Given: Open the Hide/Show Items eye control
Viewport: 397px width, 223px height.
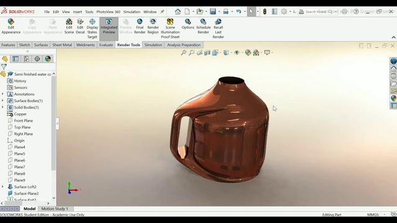Looking at the screenshot, I should (x=237, y=53).
